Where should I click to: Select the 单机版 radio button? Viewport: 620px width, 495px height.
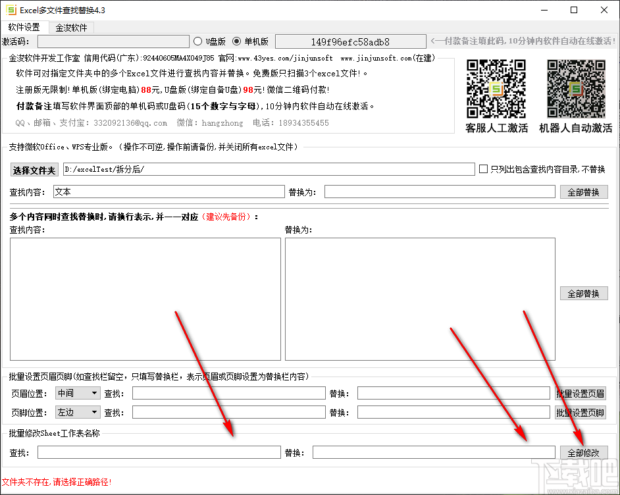pos(238,40)
